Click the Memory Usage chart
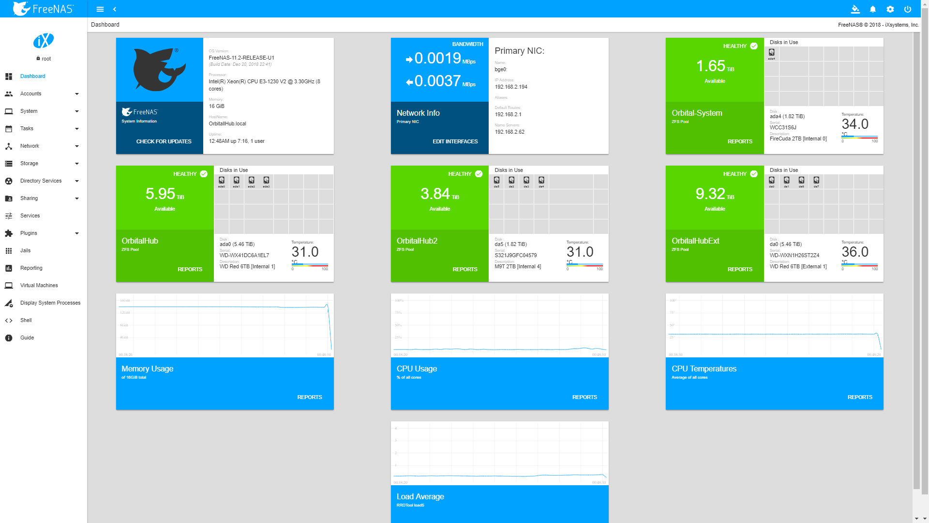The image size is (929, 523). (x=225, y=325)
